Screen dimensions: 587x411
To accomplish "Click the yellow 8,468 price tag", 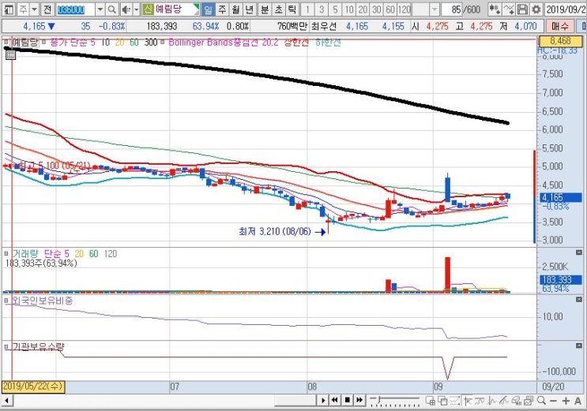I will pyautogui.click(x=560, y=41).
